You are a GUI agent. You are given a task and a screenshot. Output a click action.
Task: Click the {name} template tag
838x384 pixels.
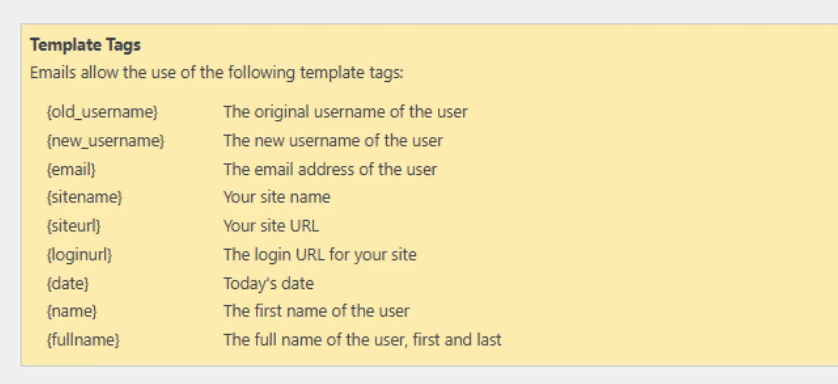pos(72,311)
